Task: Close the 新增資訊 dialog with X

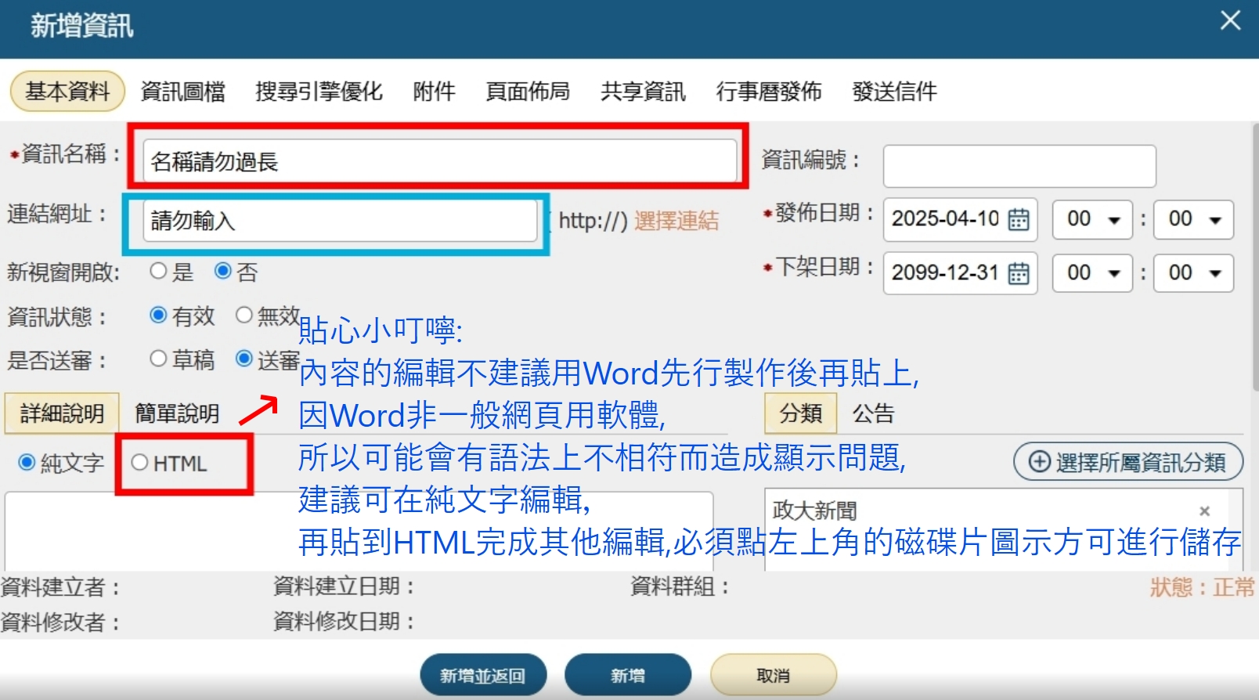Action: point(1230,20)
